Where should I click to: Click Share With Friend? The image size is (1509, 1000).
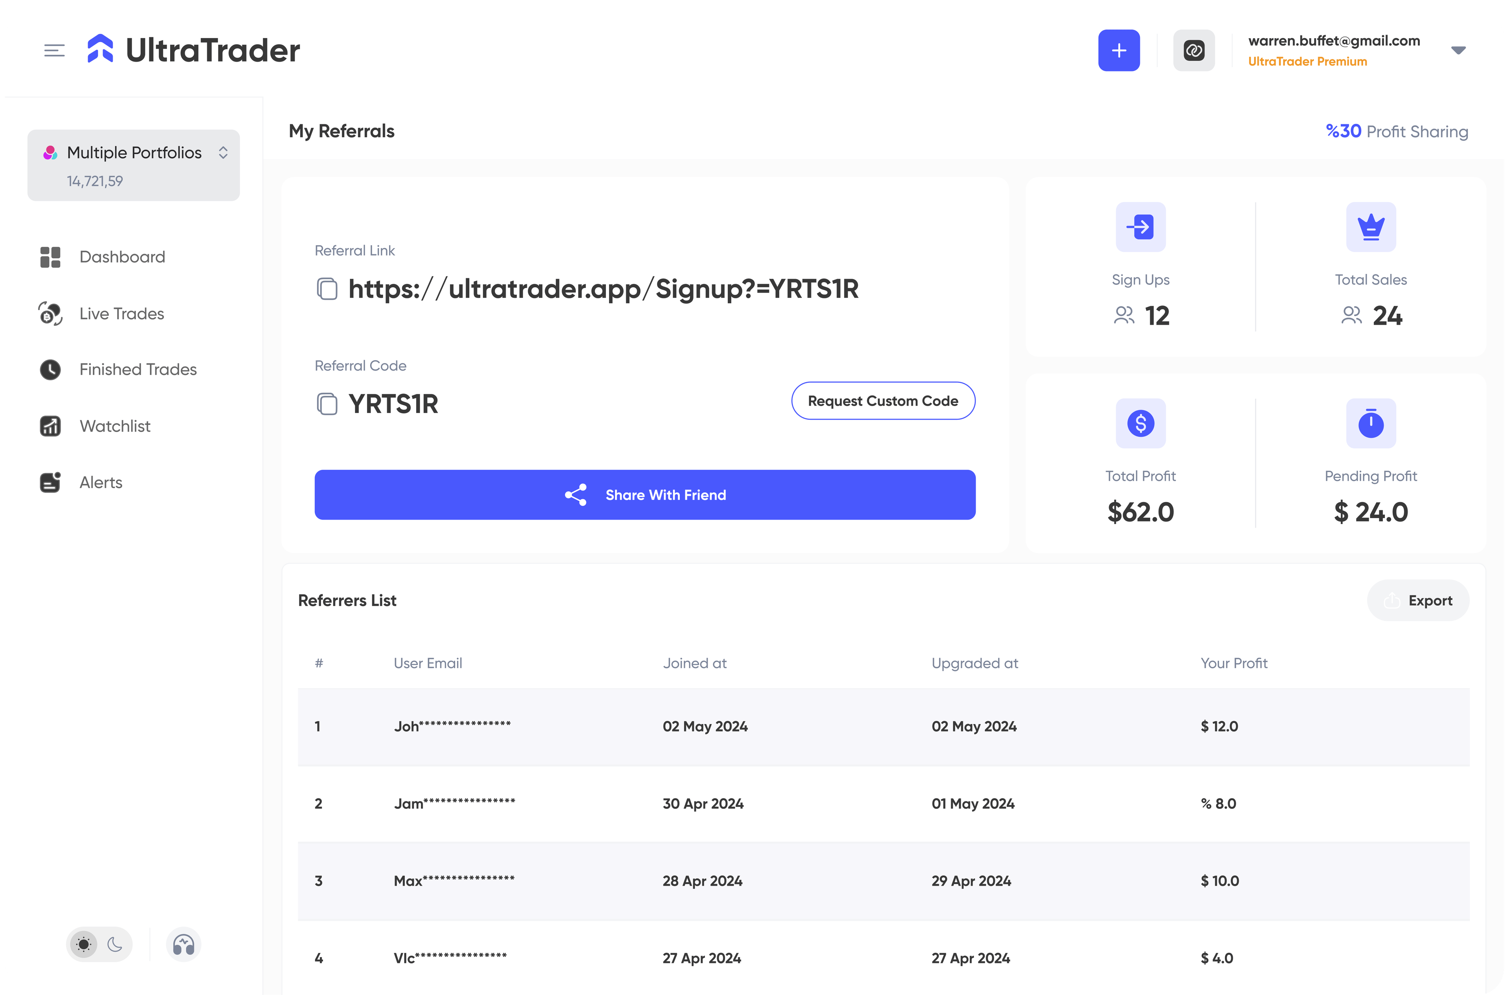coord(644,494)
